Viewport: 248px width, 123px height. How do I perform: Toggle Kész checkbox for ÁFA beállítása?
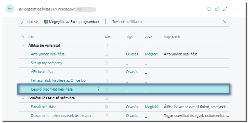tap(106, 72)
